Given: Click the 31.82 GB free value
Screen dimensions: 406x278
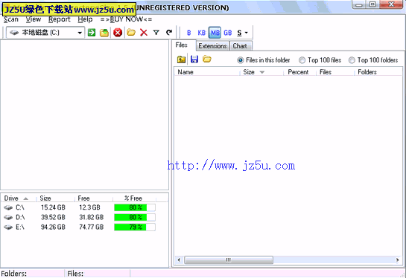Looking at the screenshot, I should (92, 217).
